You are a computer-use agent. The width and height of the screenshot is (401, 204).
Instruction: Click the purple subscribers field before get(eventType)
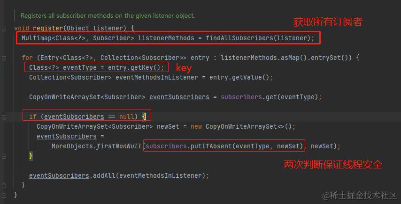coord(241,97)
